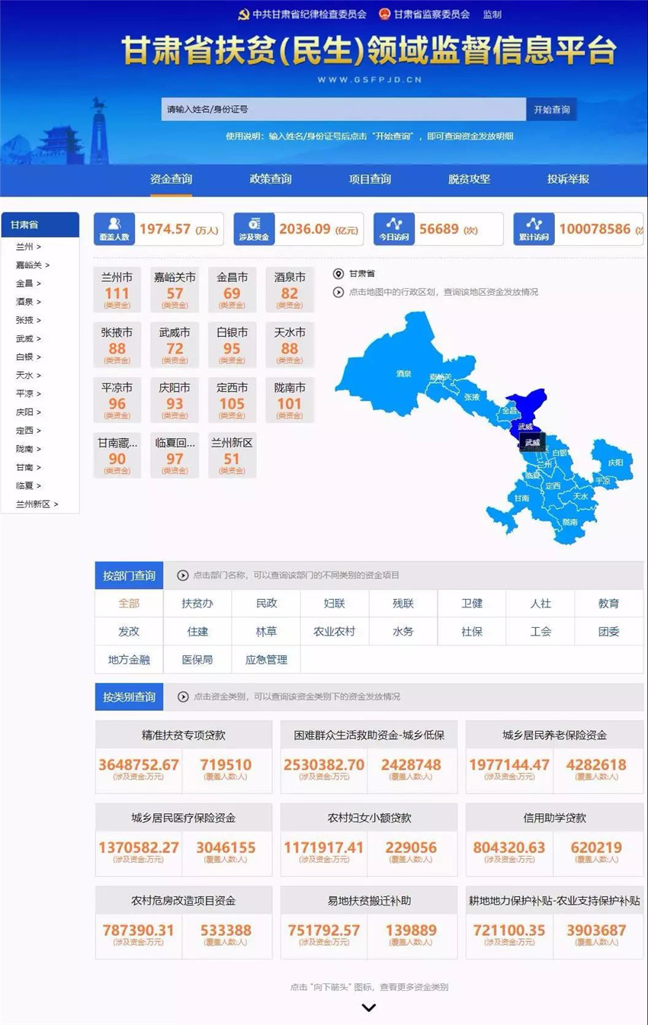This screenshot has height=1025, width=648.
Task: Click the 今日访问 chart icon
Action: coord(394,224)
